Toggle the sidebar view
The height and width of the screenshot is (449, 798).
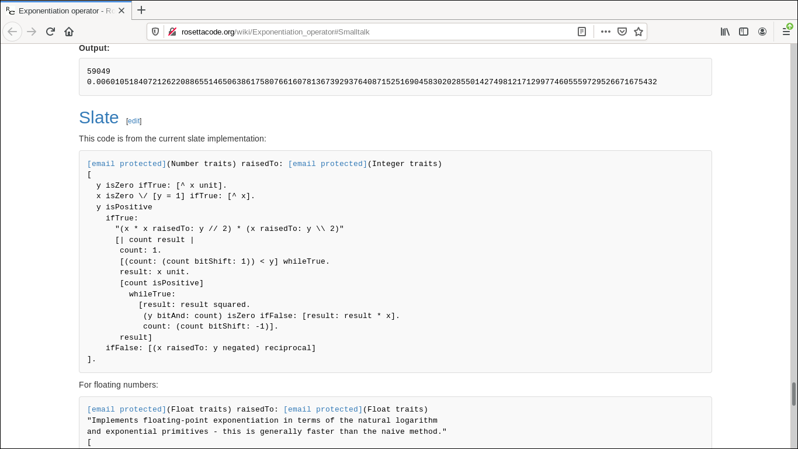pyautogui.click(x=744, y=32)
